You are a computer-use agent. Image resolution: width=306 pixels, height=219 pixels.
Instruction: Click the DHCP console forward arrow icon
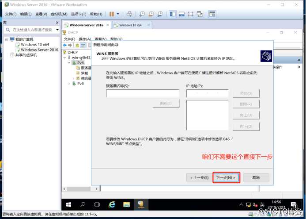(x=70, y=45)
